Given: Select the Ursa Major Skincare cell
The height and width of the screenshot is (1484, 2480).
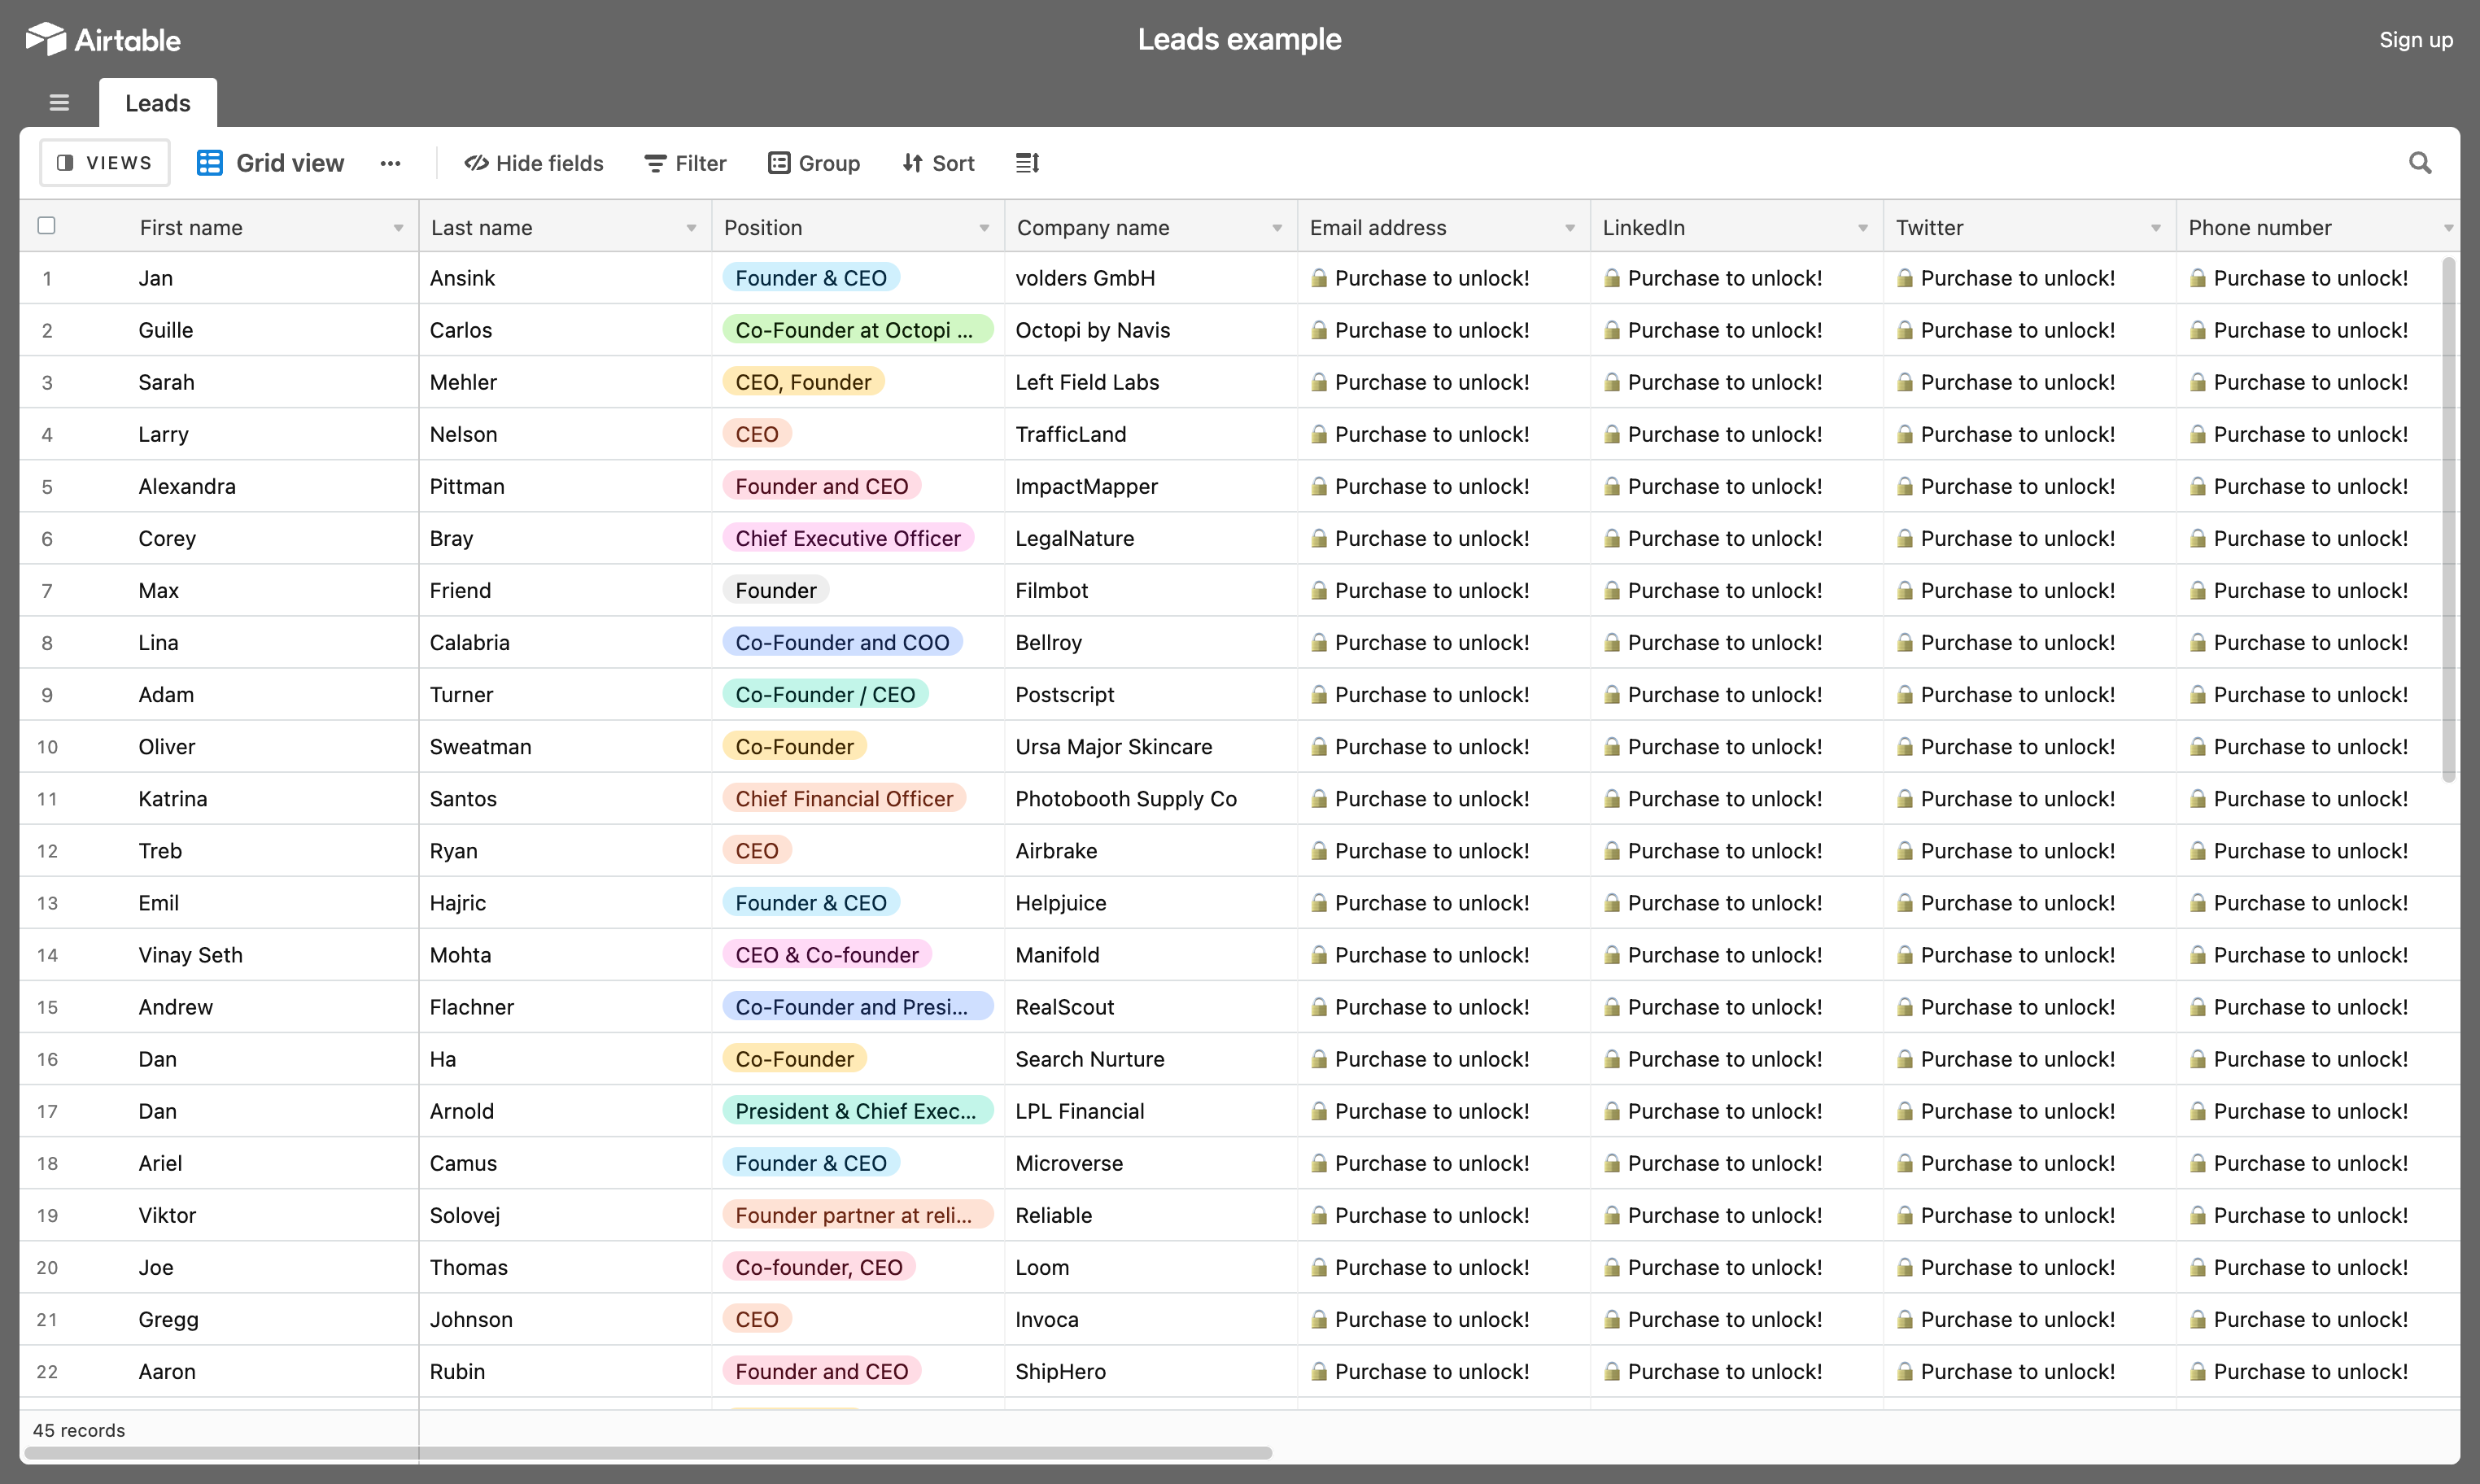Looking at the screenshot, I should click(1151, 746).
